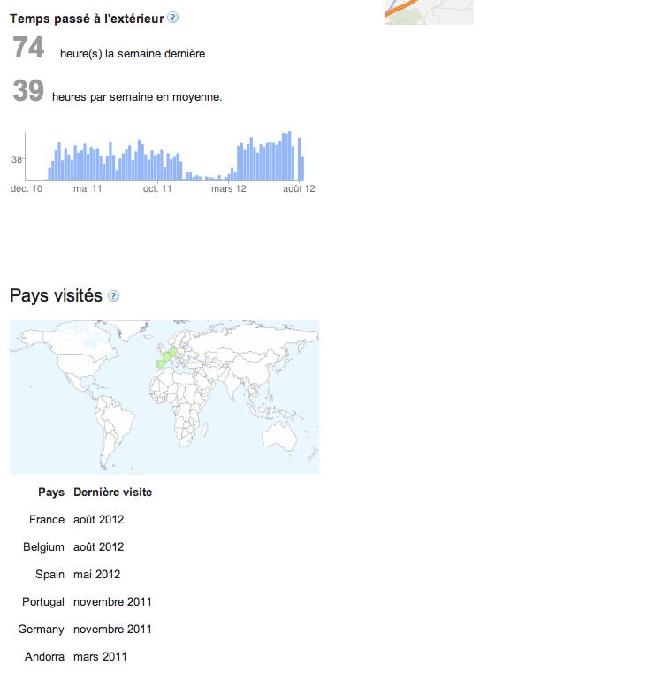
Task: Select 'août 2012' date in Belgium row
Action: [x=99, y=547]
